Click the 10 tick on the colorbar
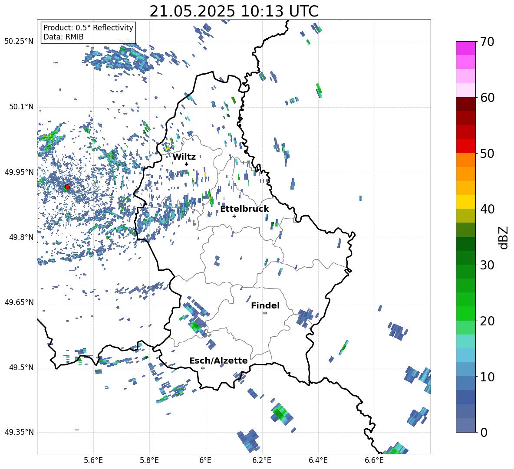Viewport: 514px width, 469px height. click(x=487, y=377)
